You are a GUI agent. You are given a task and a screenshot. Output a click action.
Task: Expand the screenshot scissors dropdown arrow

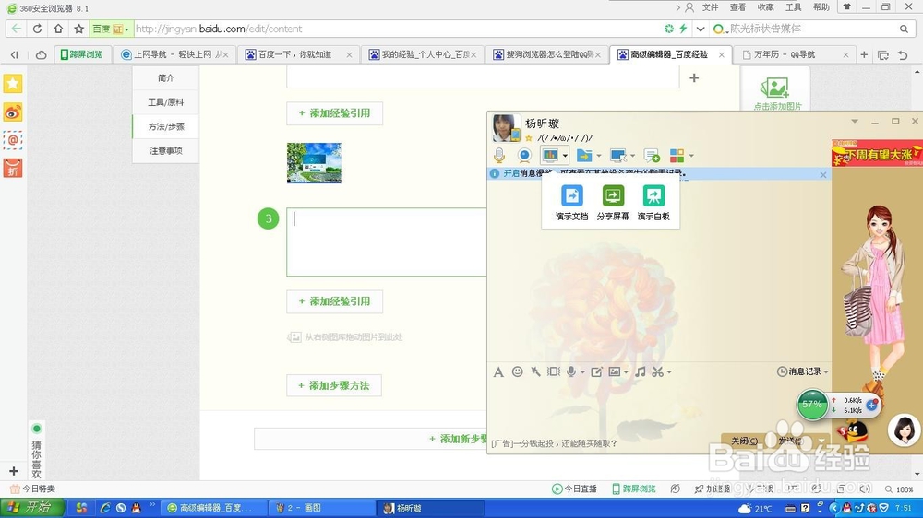click(669, 372)
